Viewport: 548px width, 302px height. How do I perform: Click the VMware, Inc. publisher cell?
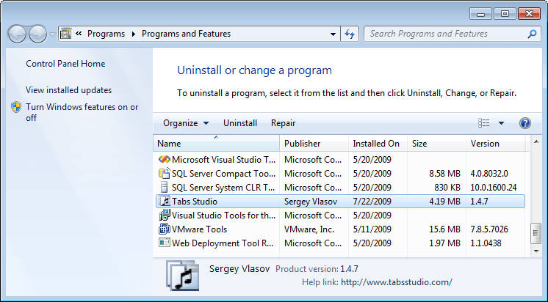309,229
